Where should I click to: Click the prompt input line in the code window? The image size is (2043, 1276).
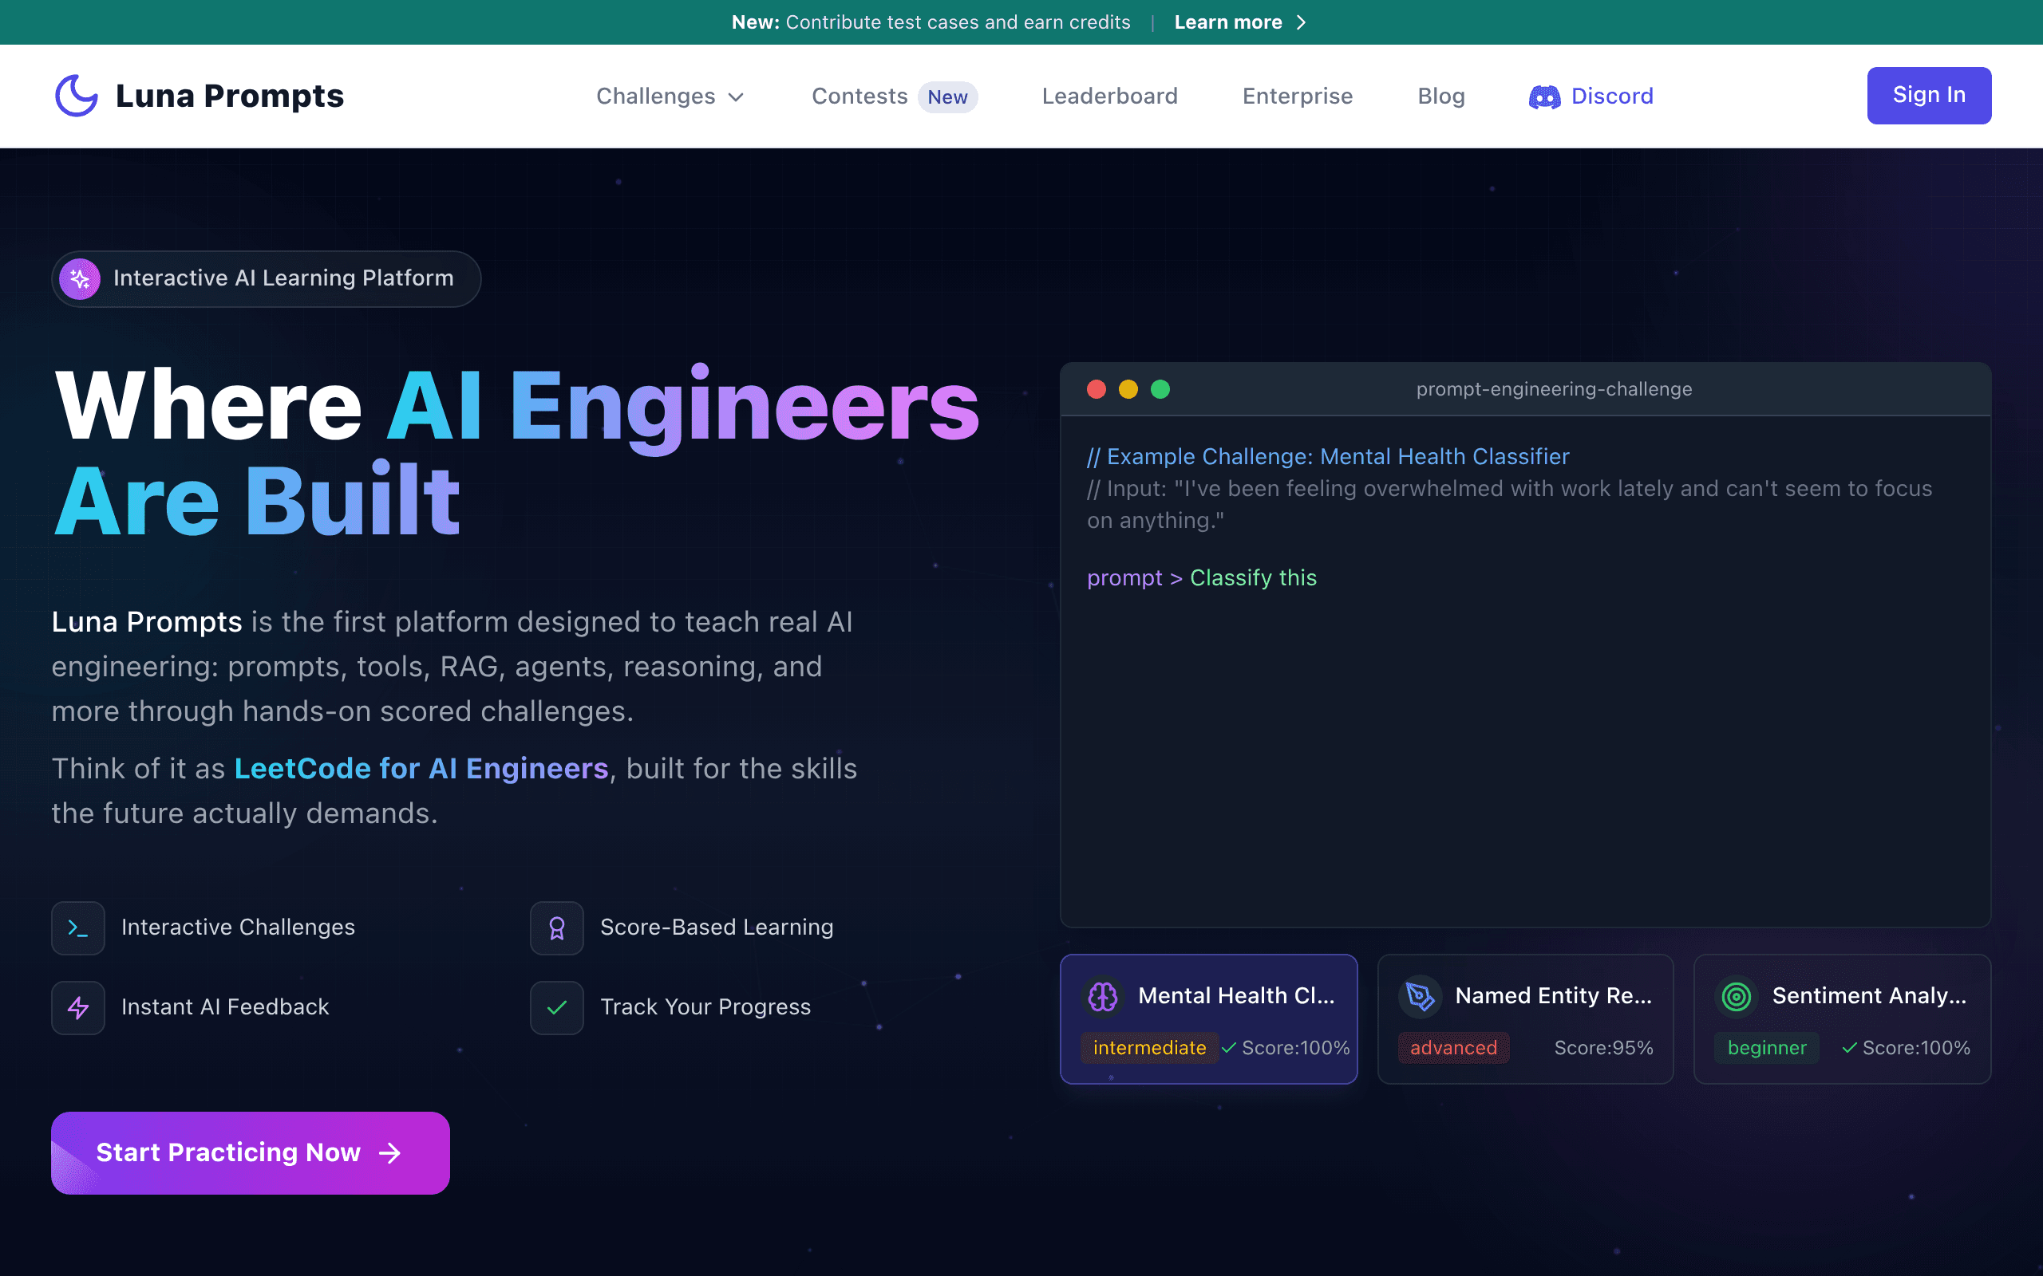pyautogui.click(x=1202, y=578)
